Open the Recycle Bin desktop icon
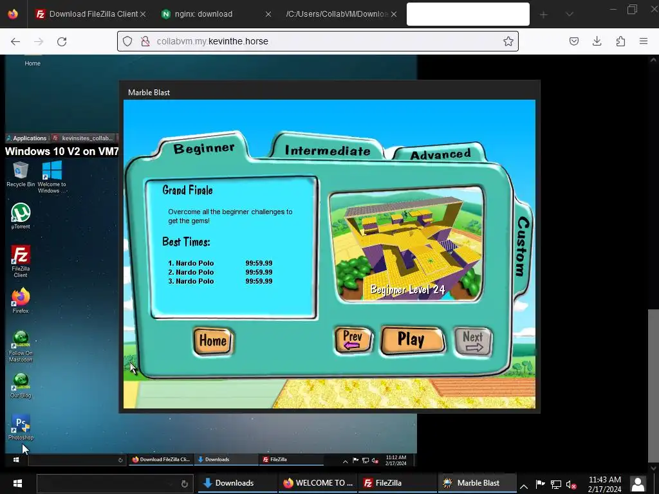Image resolution: width=659 pixels, height=494 pixels. point(21,174)
